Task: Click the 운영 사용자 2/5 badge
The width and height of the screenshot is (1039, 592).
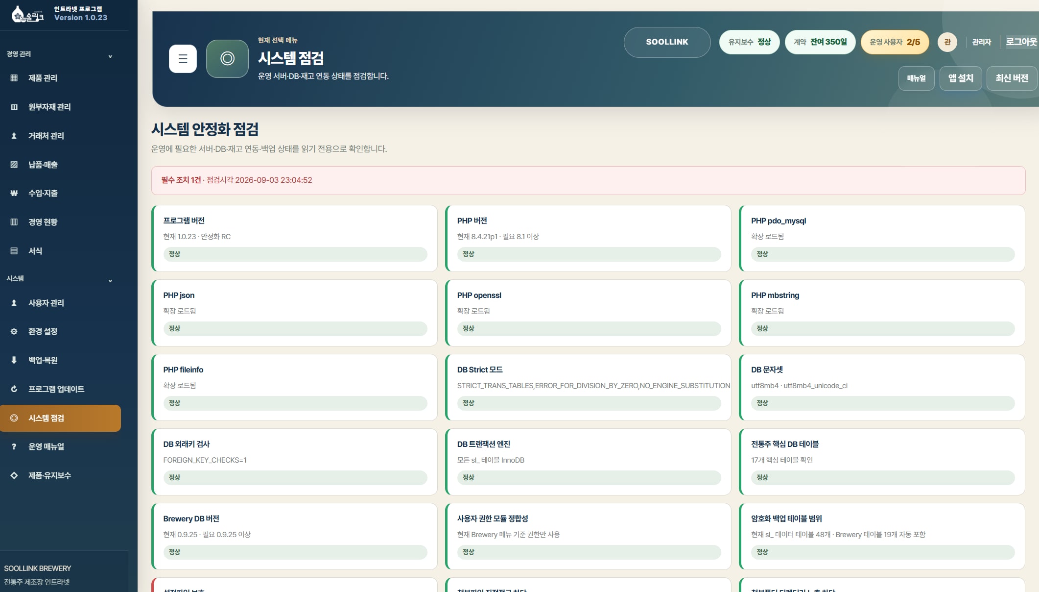Action: click(x=895, y=42)
